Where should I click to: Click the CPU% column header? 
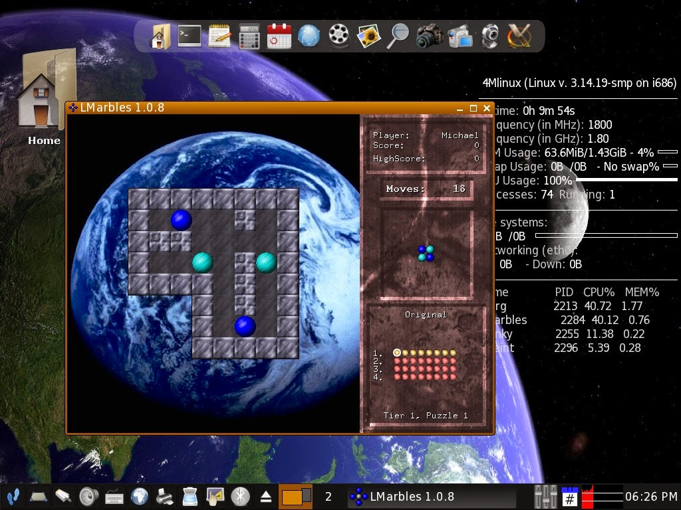[599, 292]
